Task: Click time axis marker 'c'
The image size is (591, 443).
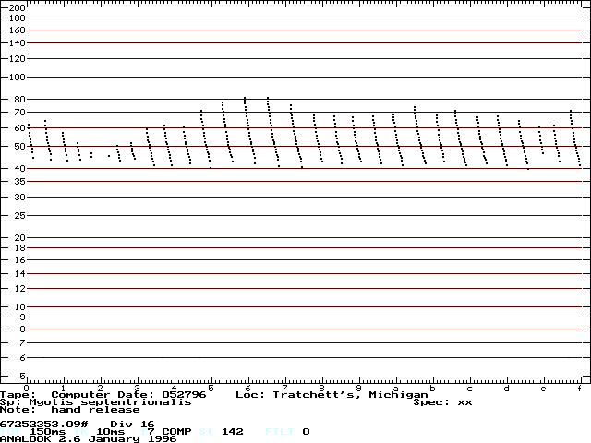Action: pyautogui.click(x=469, y=388)
